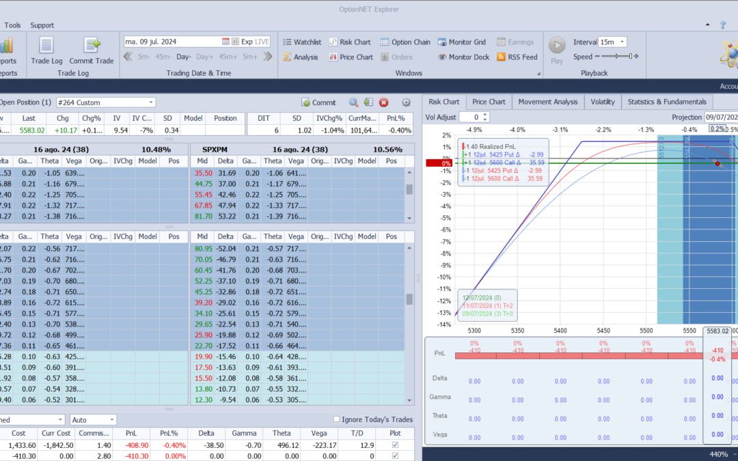The width and height of the screenshot is (738, 461).
Task: Collapse the ribbon with the up arrow
Action: pyautogui.click(x=707, y=25)
